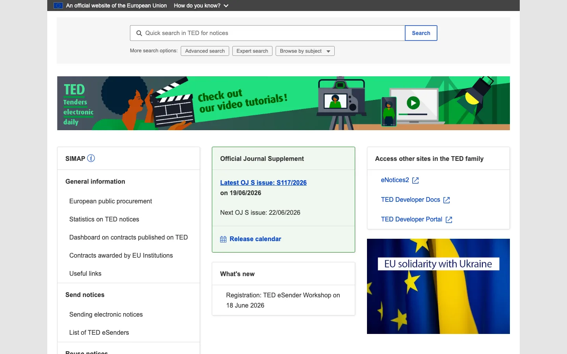Open the Release calendar link
This screenshot has width=567, height=354.
coord(255,239)
